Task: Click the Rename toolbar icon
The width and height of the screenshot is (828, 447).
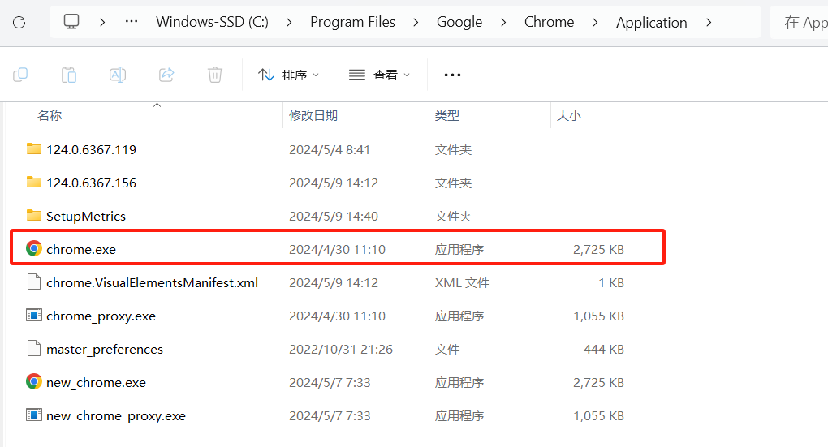Action: [117, 75]
